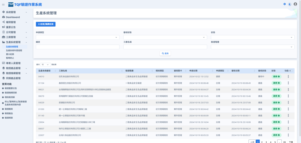This screenshot has height=143, width=301.
Task: Open three-dot menu for row 22007
Action: click(288, 135)
